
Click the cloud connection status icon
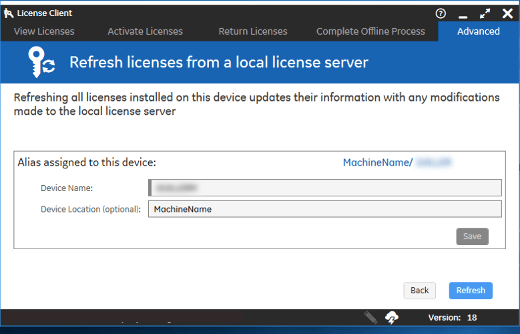(392, 317)
